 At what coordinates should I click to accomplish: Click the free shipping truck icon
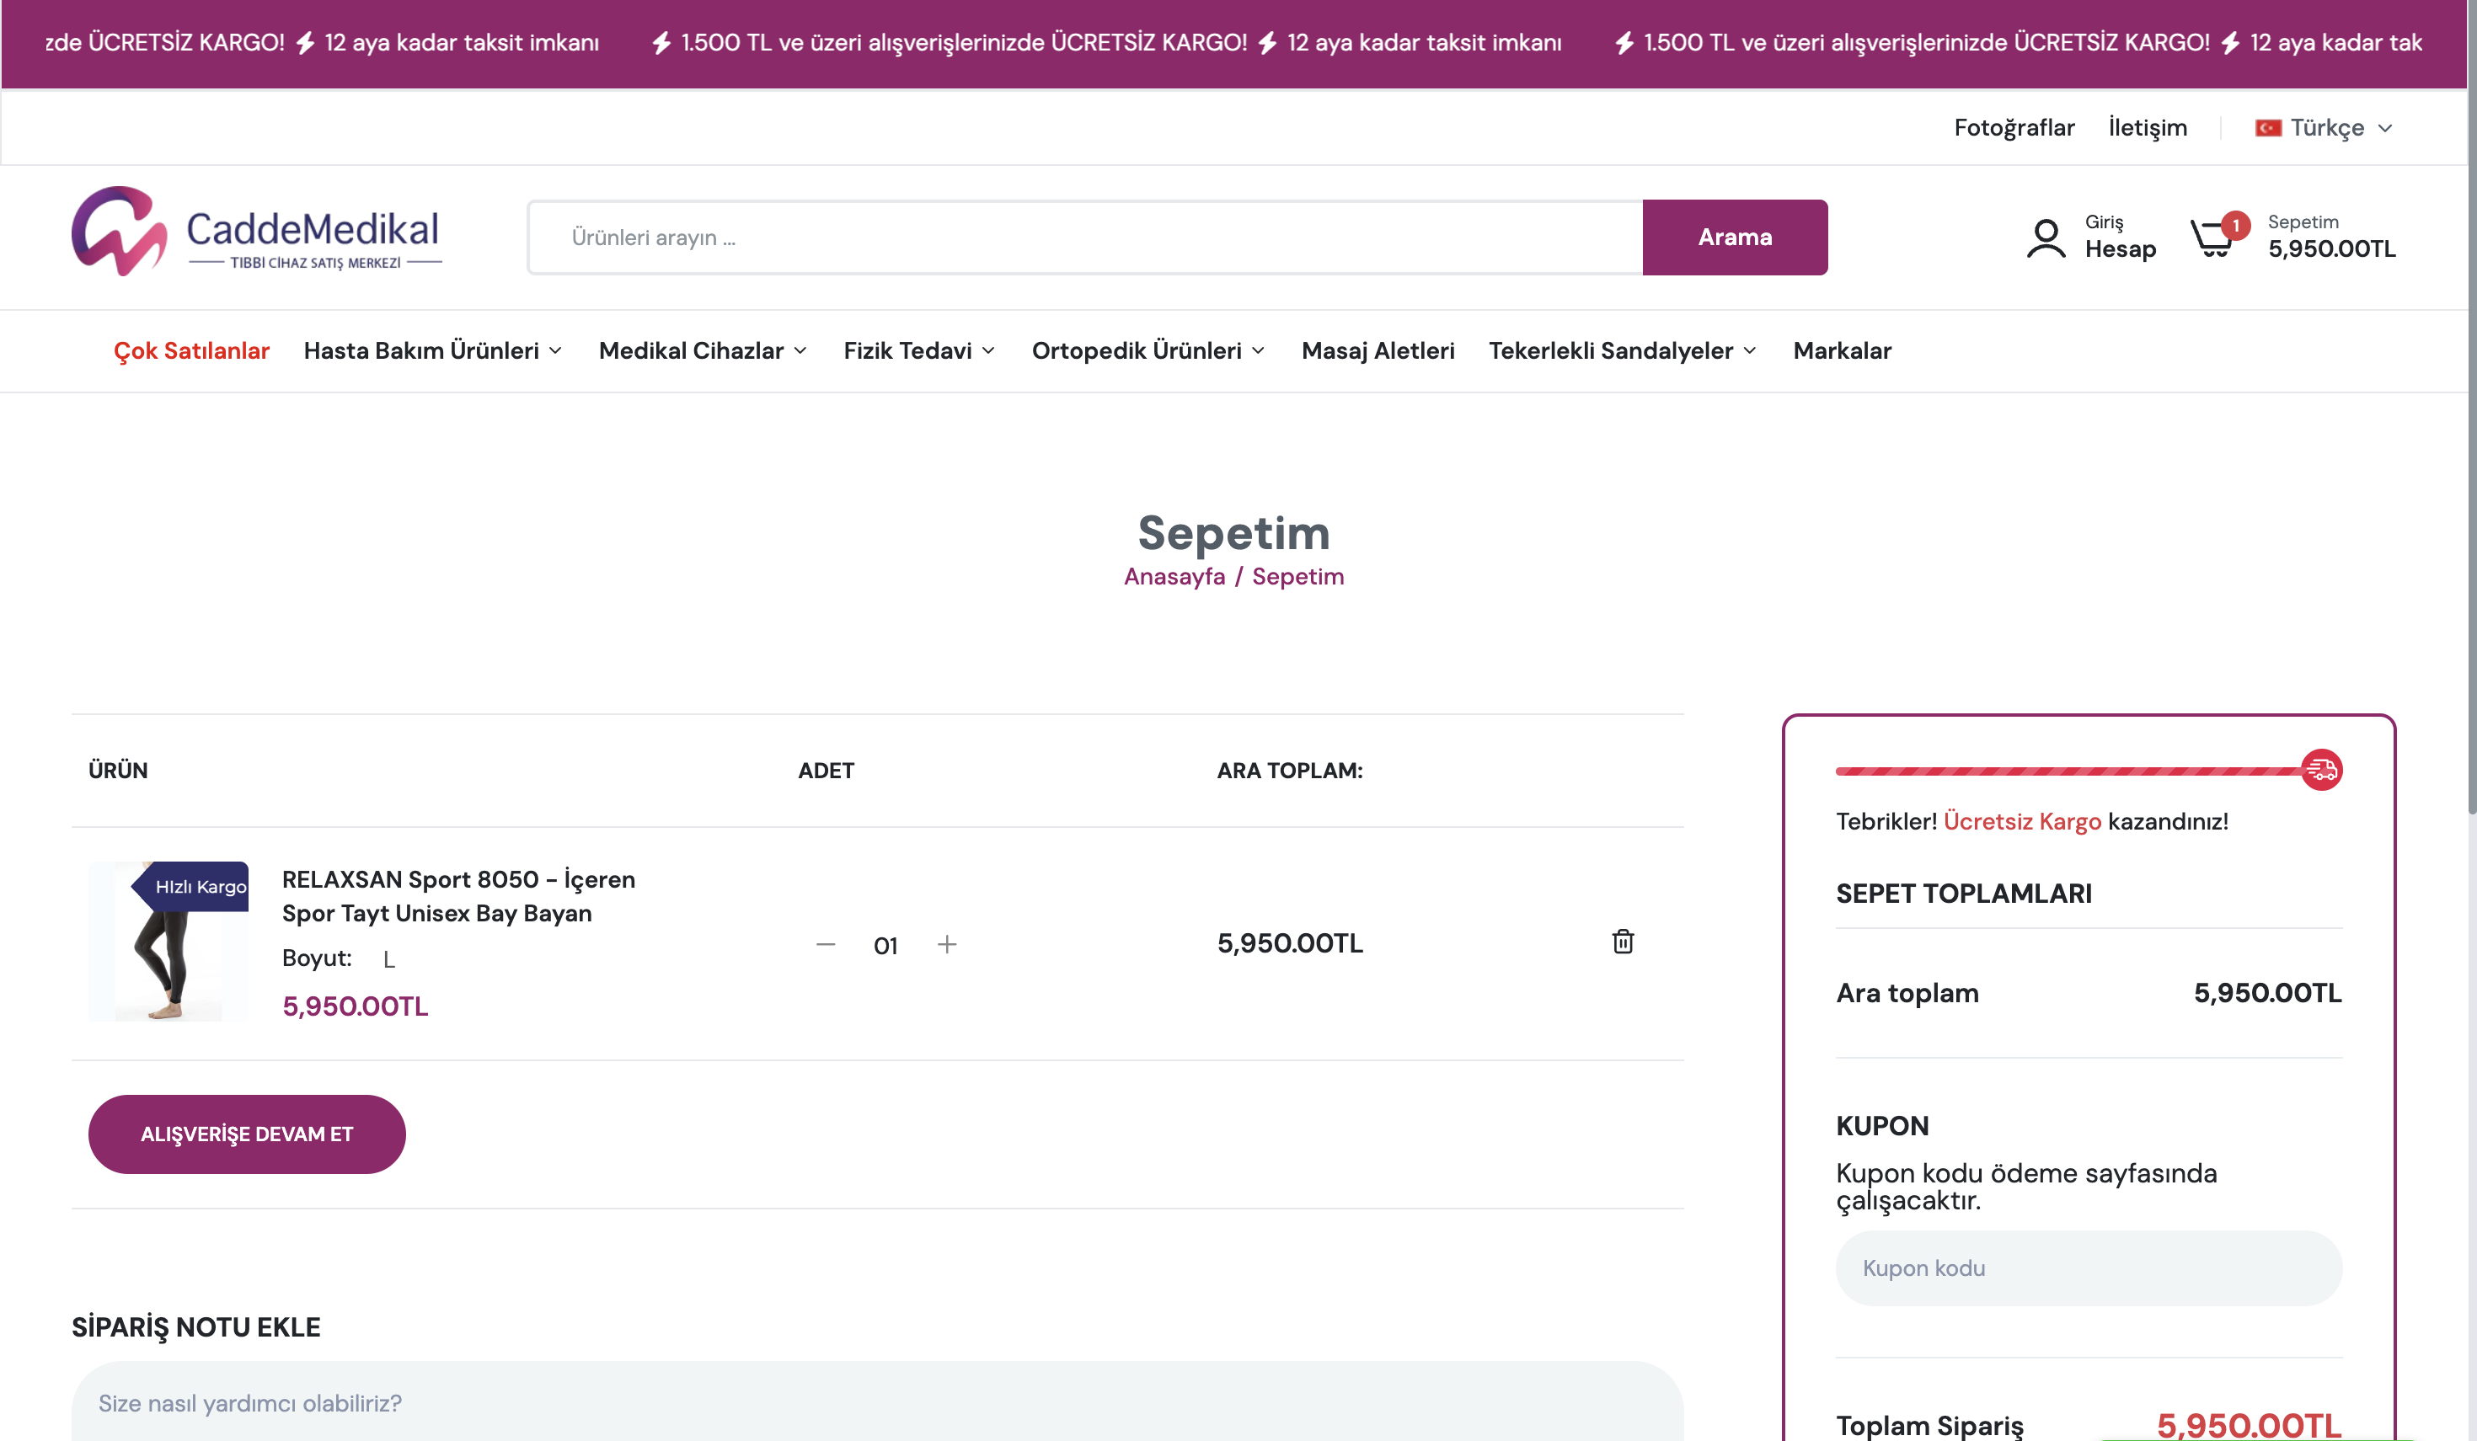pyautogui.click(x=2322, y=769)
